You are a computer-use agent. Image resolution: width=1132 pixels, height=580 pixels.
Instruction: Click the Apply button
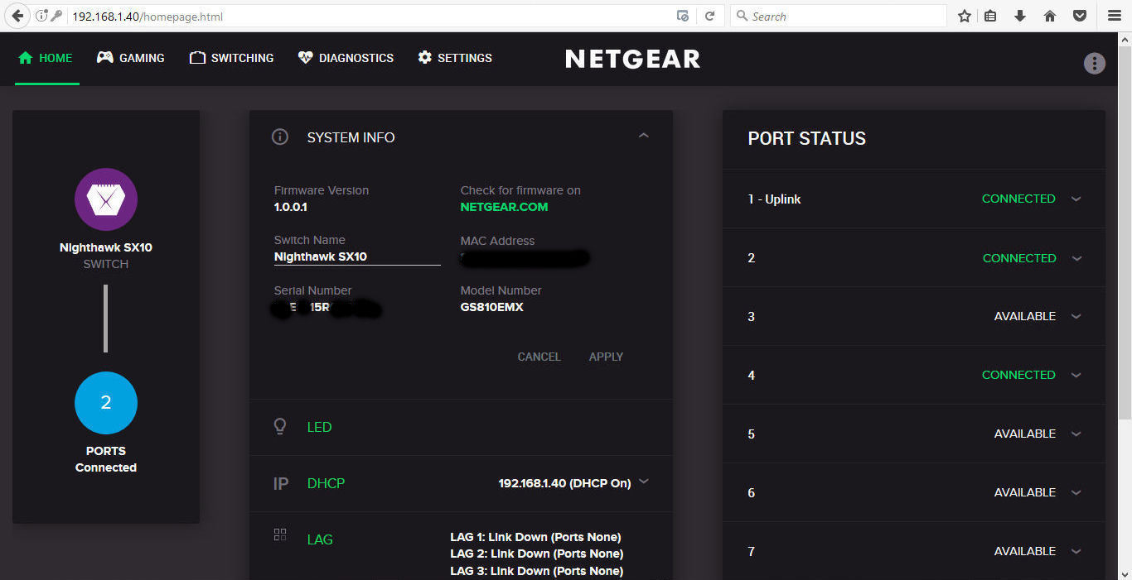[x=606, y=357]
